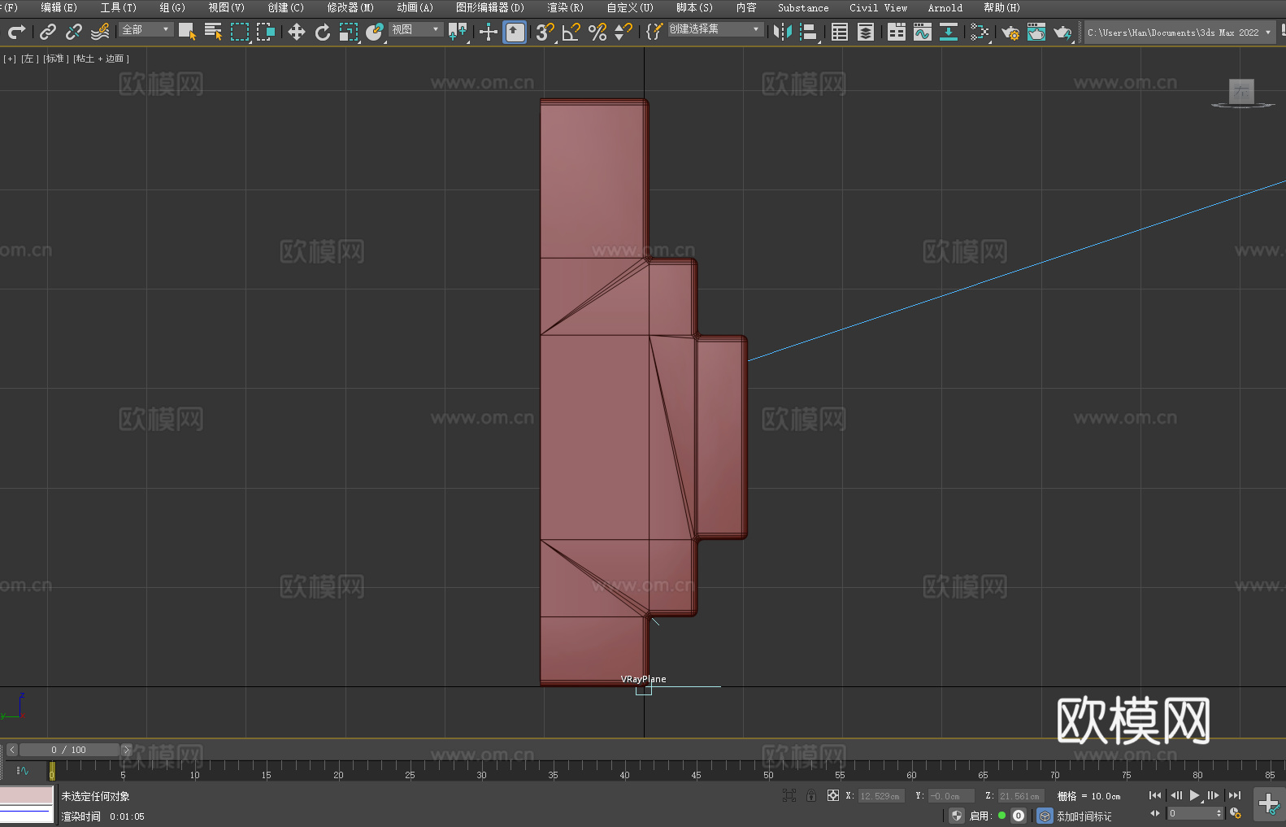Open the 修改器(M) menu

[x=350, y=7]
